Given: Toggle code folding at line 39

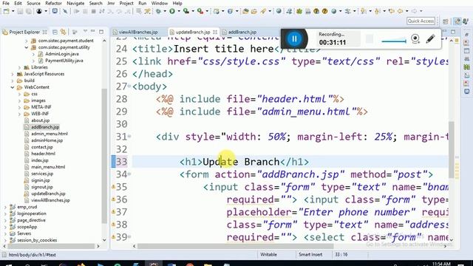Looking at the screenshot, I should pos(129,236).
